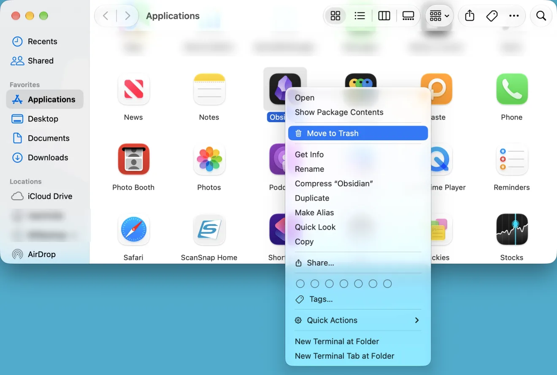Click the Reminders app icon
Viewport: 557px width, 375px height.
[512, 159]
